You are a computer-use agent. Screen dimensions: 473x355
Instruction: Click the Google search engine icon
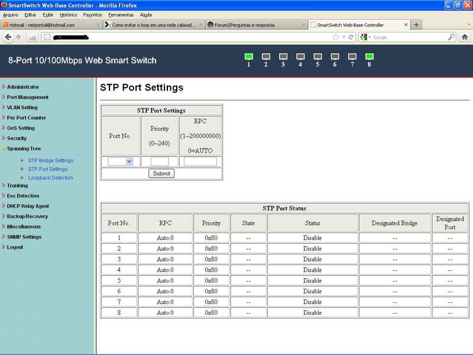(364, 37)
